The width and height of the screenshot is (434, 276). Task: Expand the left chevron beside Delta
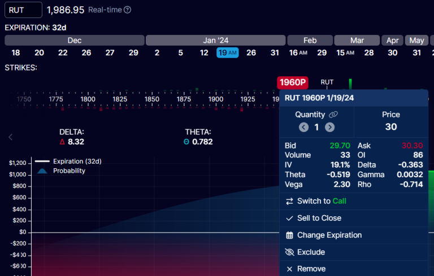click(x=10, y=137)
